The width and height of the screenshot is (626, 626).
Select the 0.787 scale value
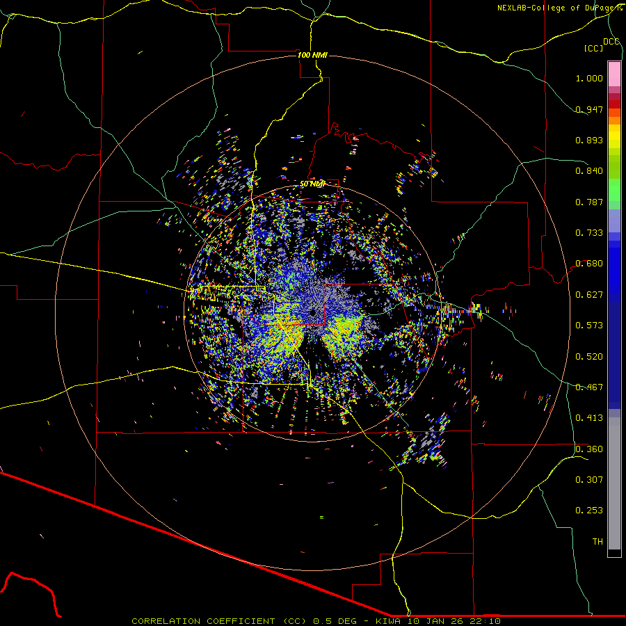[589, 202]
